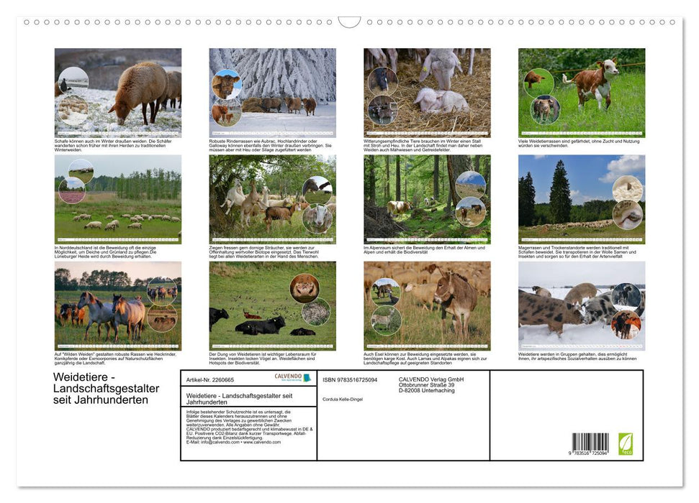Viewport: 699px width, 503px height.
Task: Open the www.calvendo.com website link
Action: pos(261,441)
